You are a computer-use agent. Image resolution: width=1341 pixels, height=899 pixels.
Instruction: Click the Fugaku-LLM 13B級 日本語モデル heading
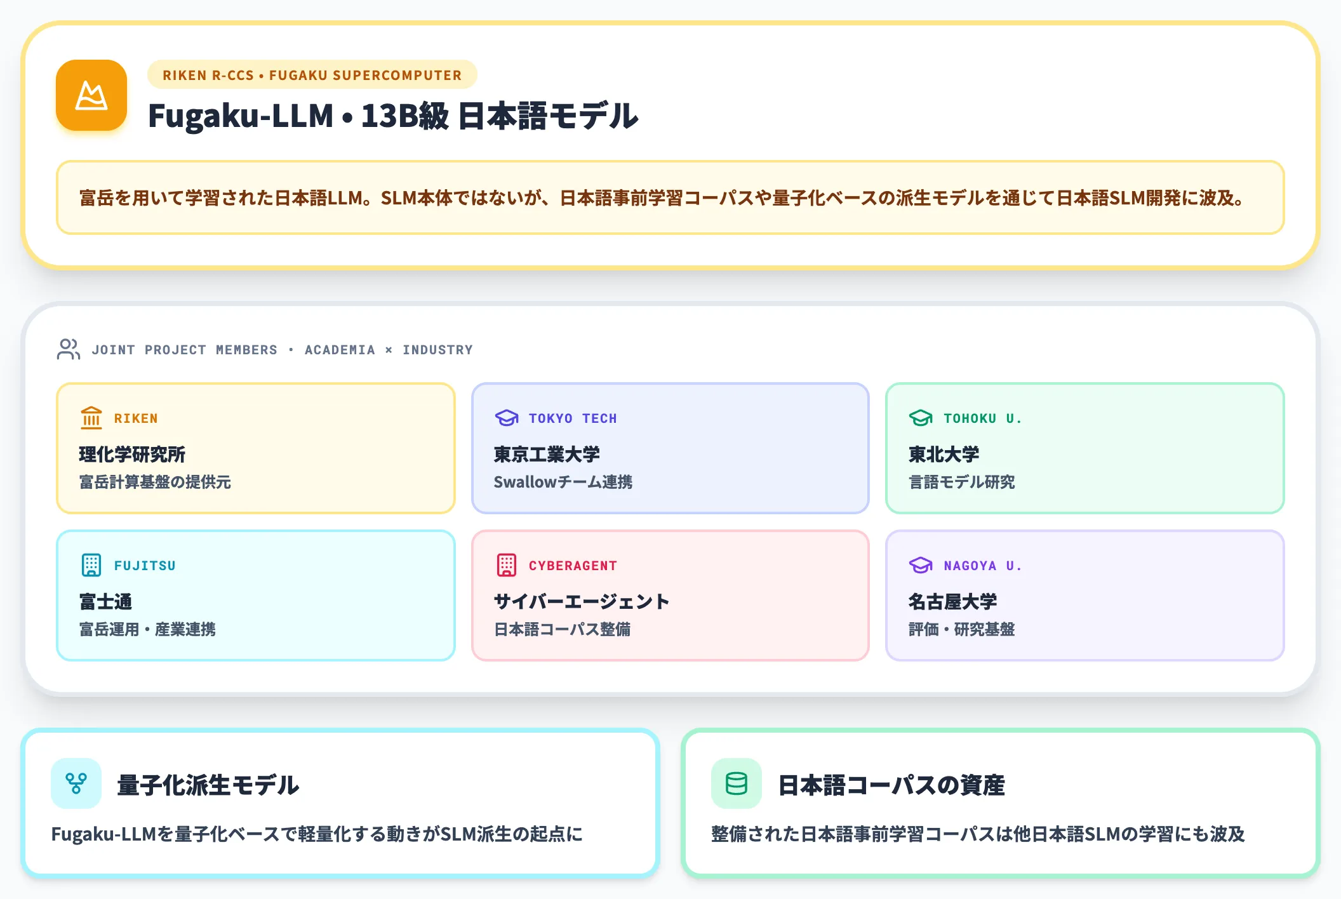click(x=393, y=116)
